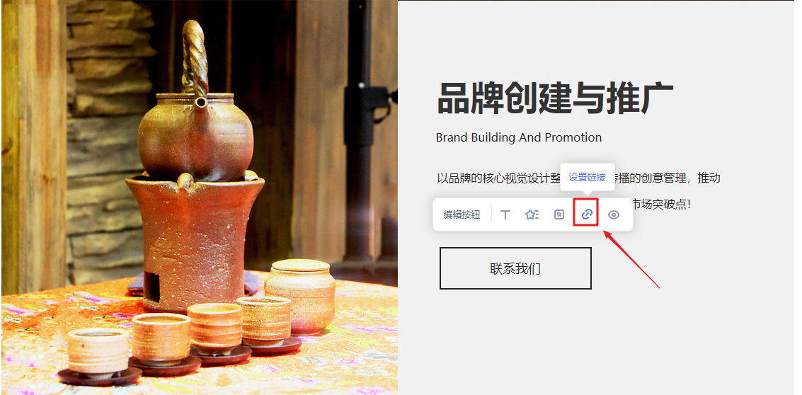Select the Brand Building And Promotion subtitle
The width and height of the screenshot is (802, 395).
coord(519,137)
